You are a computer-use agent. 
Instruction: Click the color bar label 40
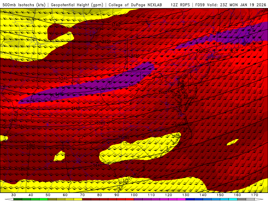(30, 195)
